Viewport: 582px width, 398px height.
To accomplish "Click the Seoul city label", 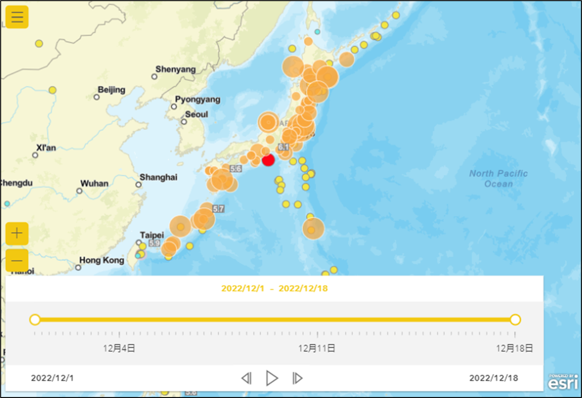I will point(196,114).
